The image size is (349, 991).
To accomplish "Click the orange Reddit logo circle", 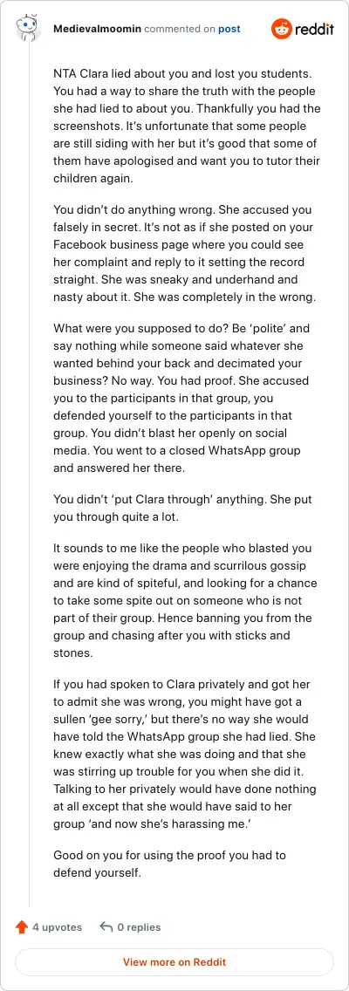I will 281,29.
